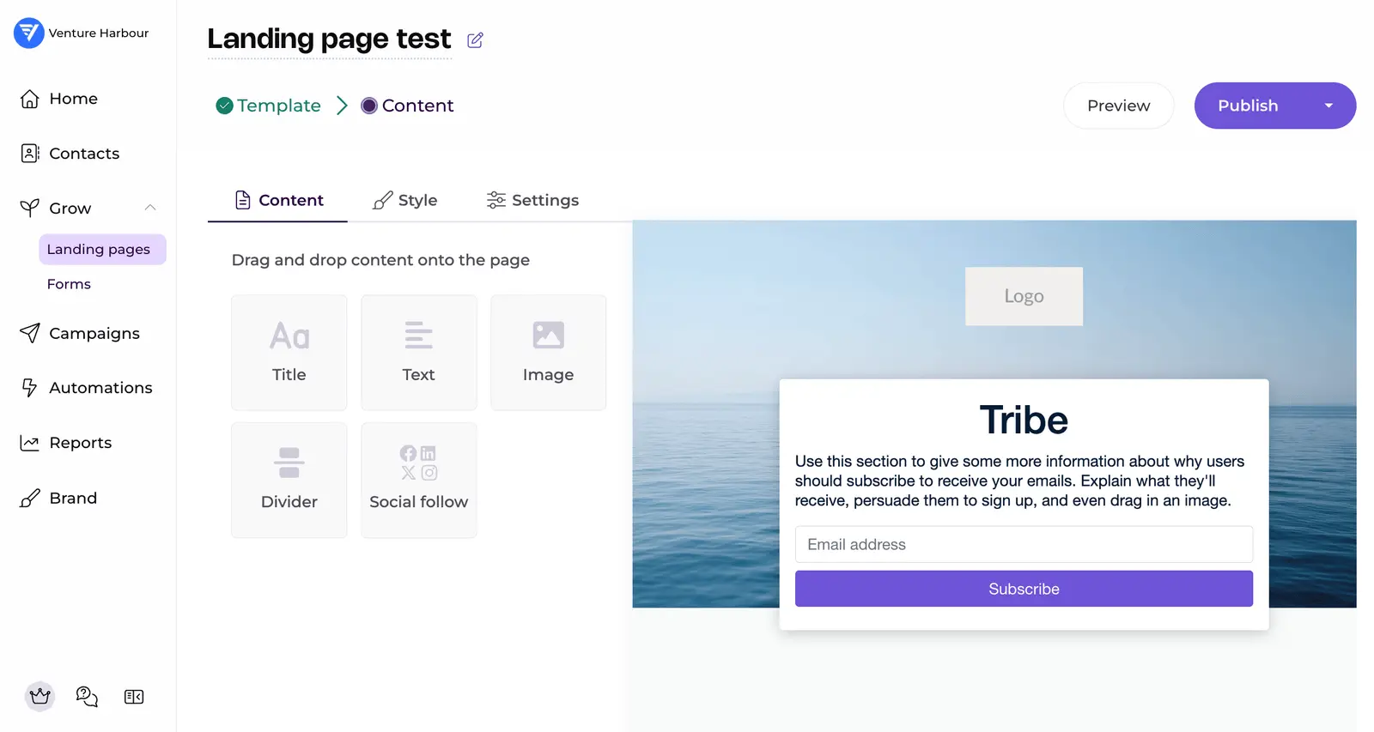
Task: Click the Venture Harbour logo icon
Action: (29, 33)
